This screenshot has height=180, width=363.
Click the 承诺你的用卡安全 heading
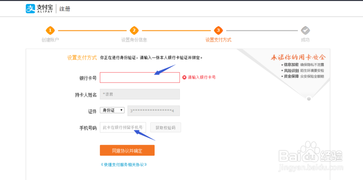tap(298, 57)
